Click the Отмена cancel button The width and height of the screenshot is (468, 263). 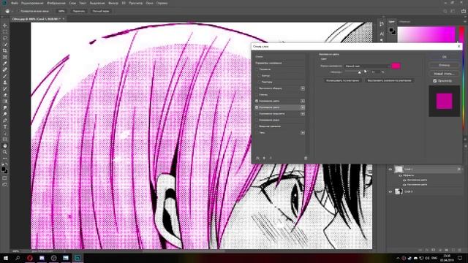click(x=444, y=65)
